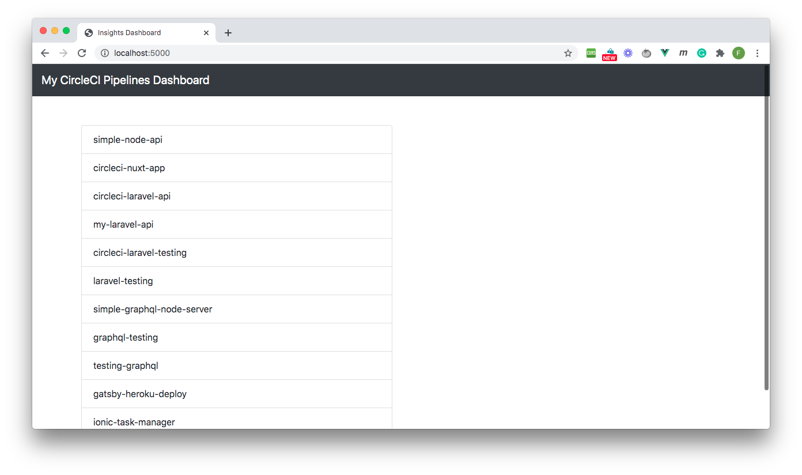View site information via the info icon

pyautogui.click(x=104, y=52)
